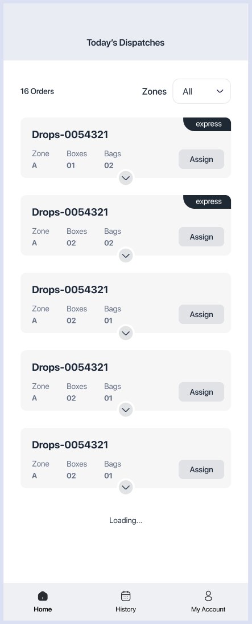Viewport: 252px width, 624px height.
Task: Select the My Account tab label
Action: (208, 609)
